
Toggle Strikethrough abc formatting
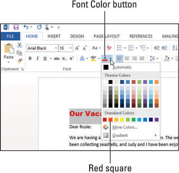tap(57, 58)
